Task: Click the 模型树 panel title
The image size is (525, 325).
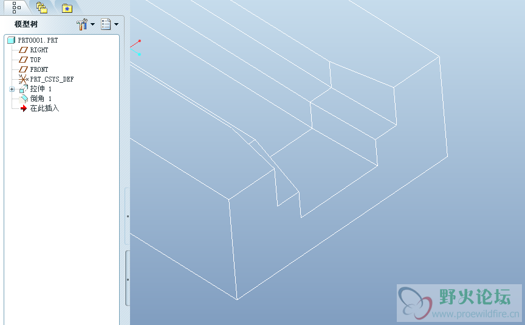Action: pos(26,24)
